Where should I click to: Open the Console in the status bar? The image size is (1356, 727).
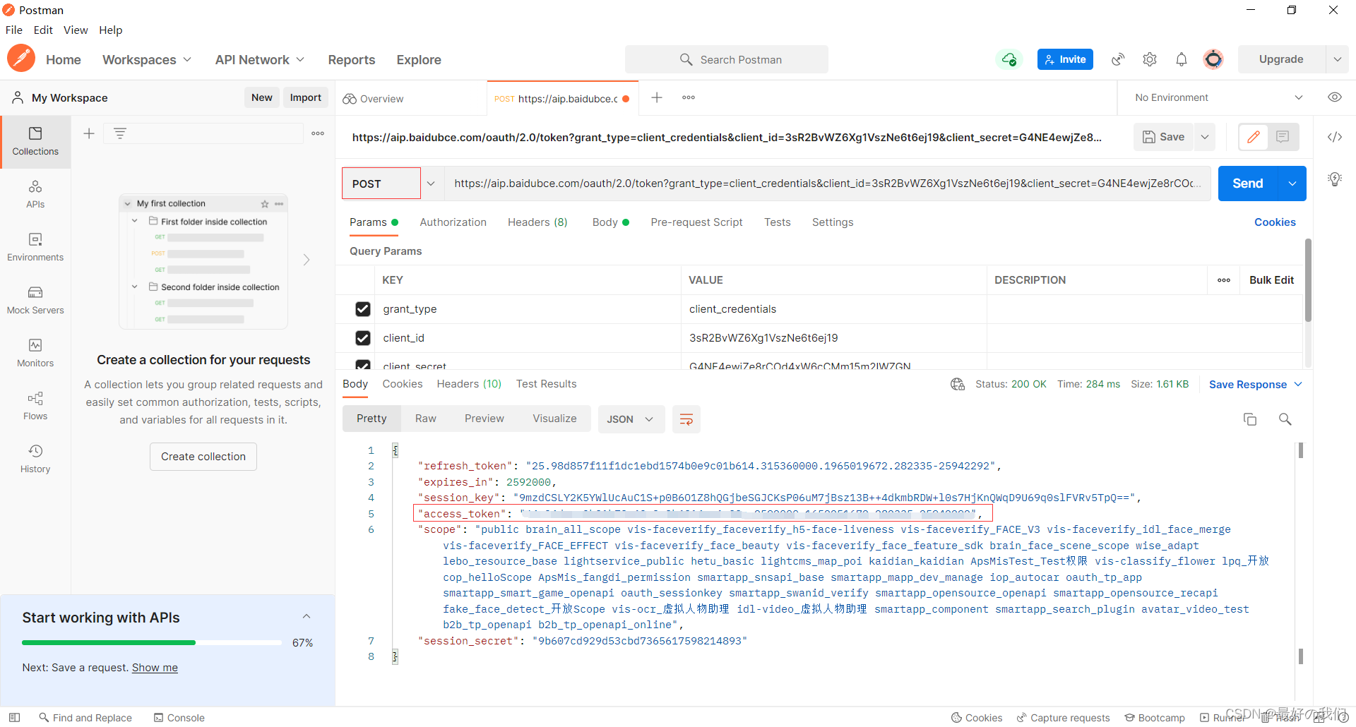179,718
